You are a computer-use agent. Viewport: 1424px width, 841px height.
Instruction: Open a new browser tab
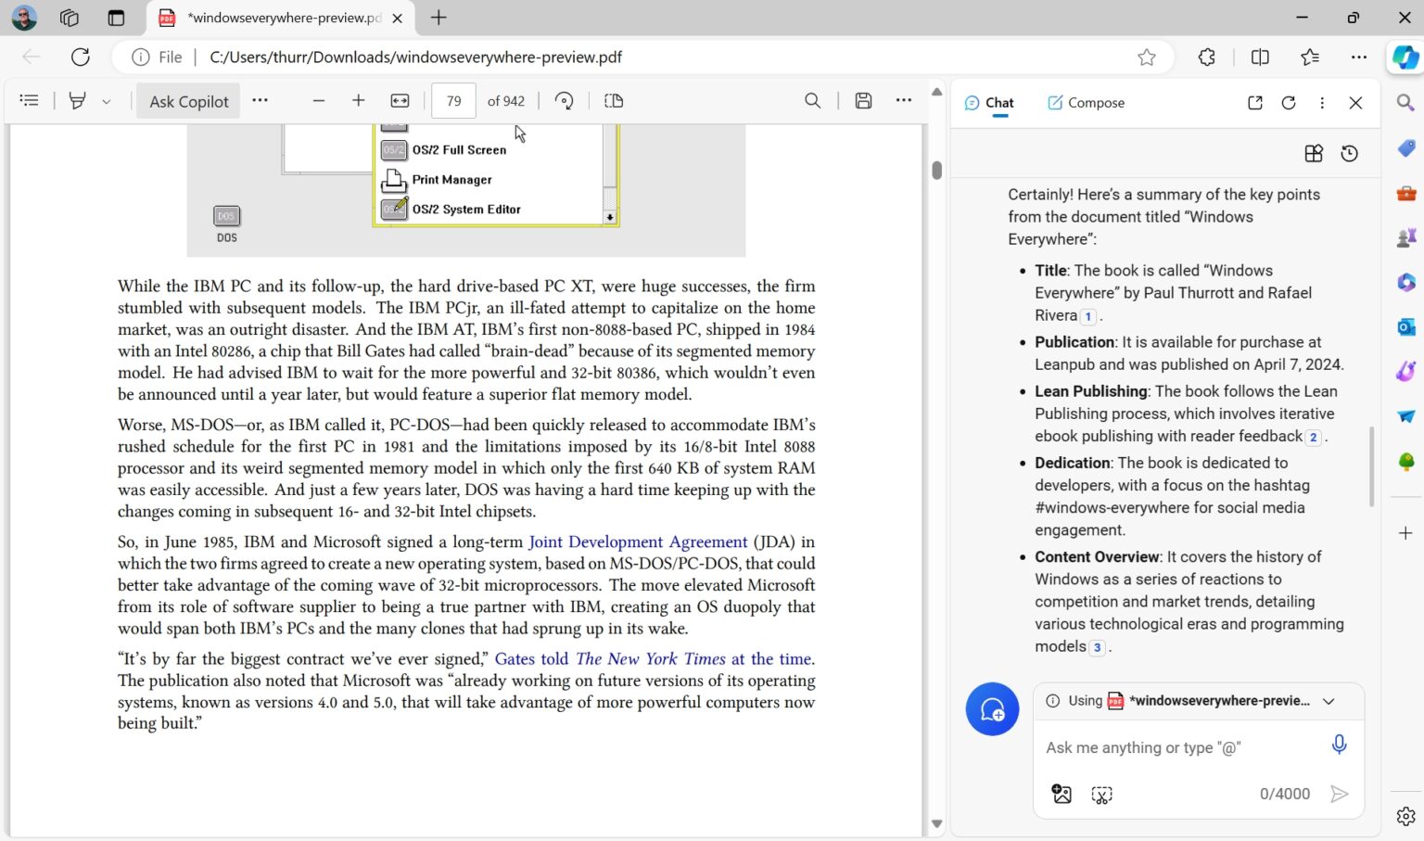[x=439, y=18]
